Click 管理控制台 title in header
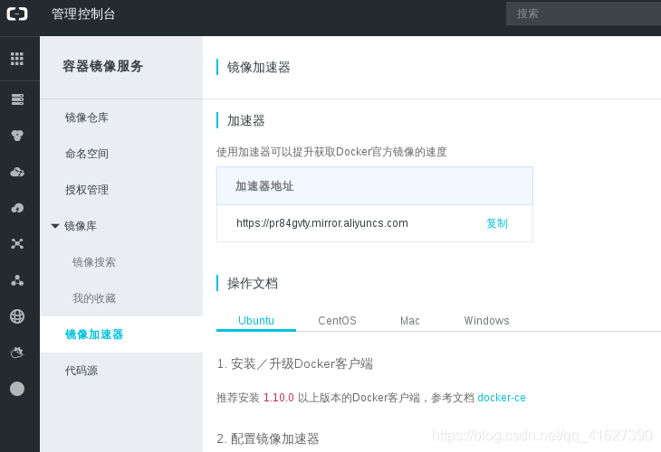This screenshot has width=661, height=452. [83, 14]
